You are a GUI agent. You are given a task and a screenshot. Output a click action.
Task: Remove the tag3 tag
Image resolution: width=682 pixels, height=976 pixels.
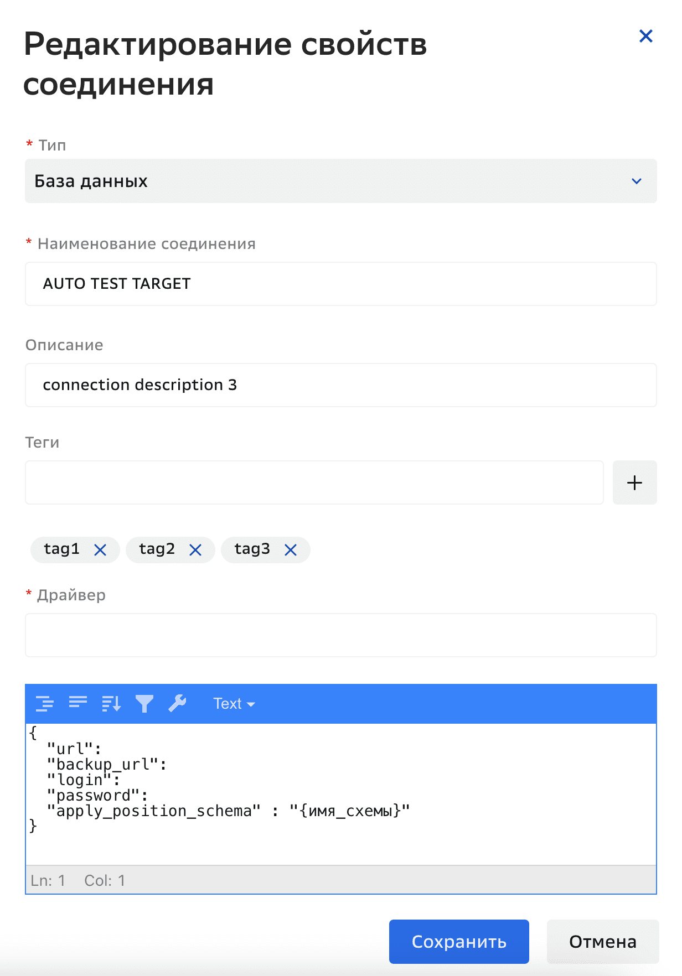click(291, 550)
